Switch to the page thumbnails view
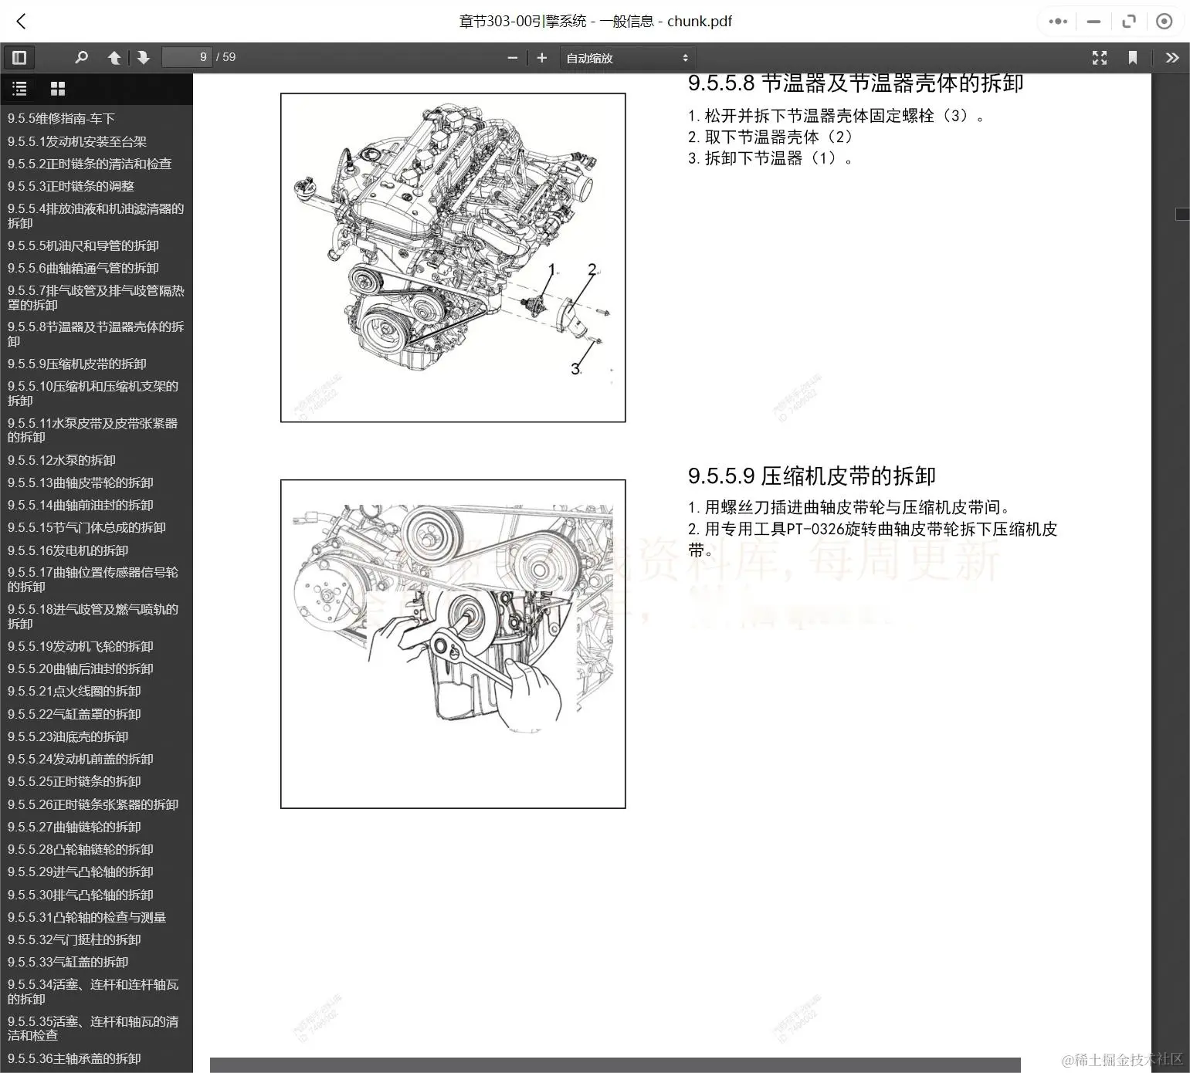The width and height of the screenshot is (1190, 1073). (x=58, y=89)
